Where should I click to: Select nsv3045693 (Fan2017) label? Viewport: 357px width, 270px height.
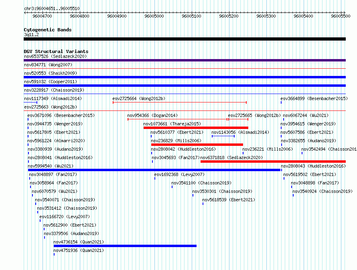(x=176, y=157)
